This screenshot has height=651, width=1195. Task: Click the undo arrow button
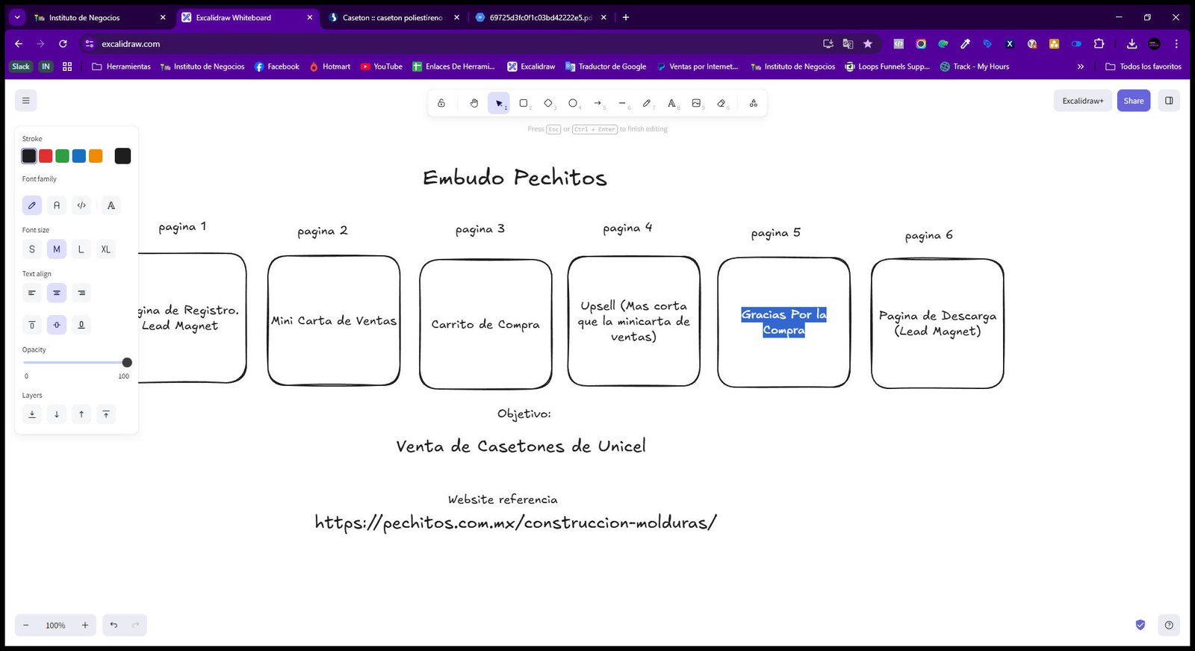[114, 625]
